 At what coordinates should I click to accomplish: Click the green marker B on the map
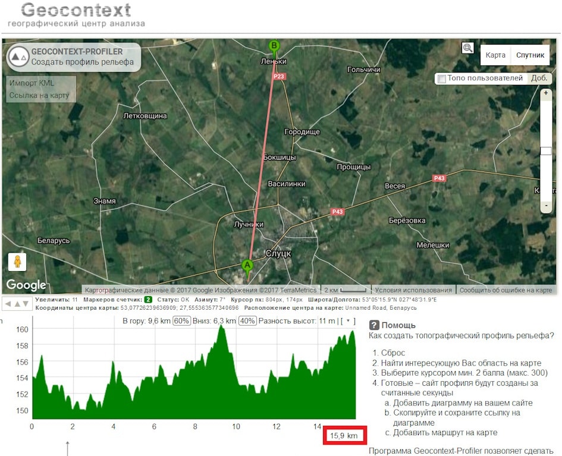[x=274, y=49]
